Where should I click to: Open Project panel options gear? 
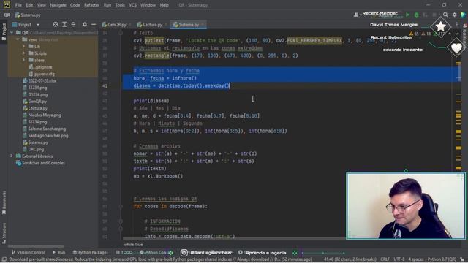(x=85, y=24)
